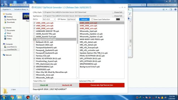
Task: Open File Explorer taskbar icon
Action: click(x=19, y=97)
